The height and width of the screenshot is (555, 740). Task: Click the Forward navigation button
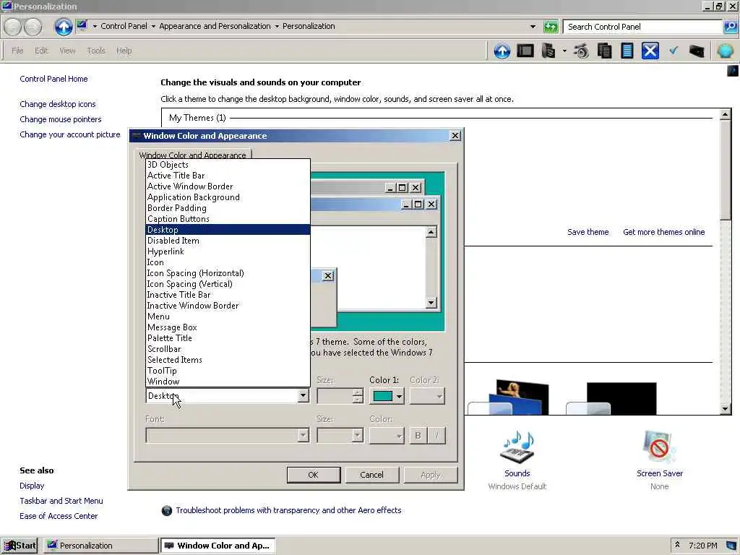coord(33,27)
